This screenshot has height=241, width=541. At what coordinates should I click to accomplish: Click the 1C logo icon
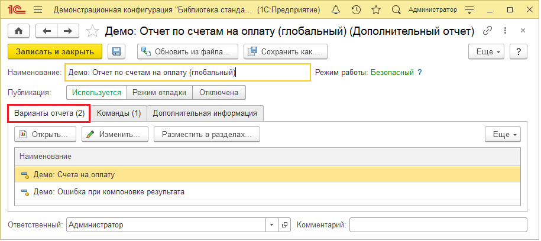[x=18, y=10]
